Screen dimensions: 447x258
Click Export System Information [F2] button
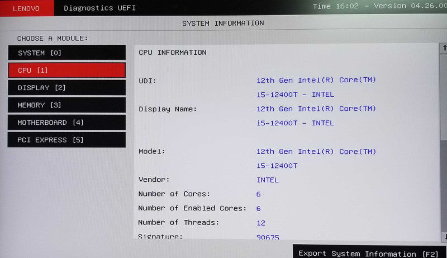369,252
